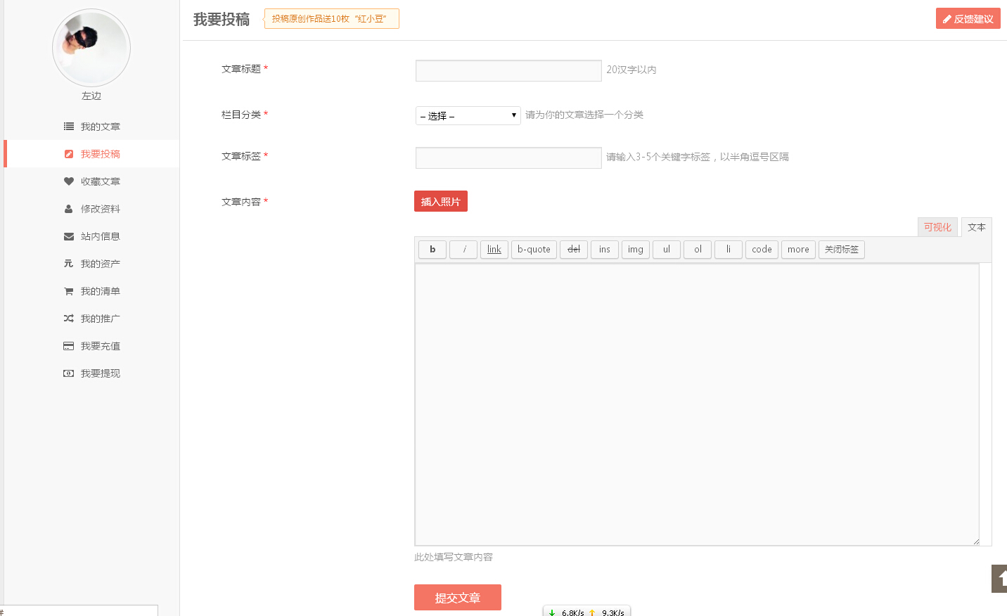Click the 反馈建议 button
This screenshot has width=1007, height=616.
968,18
